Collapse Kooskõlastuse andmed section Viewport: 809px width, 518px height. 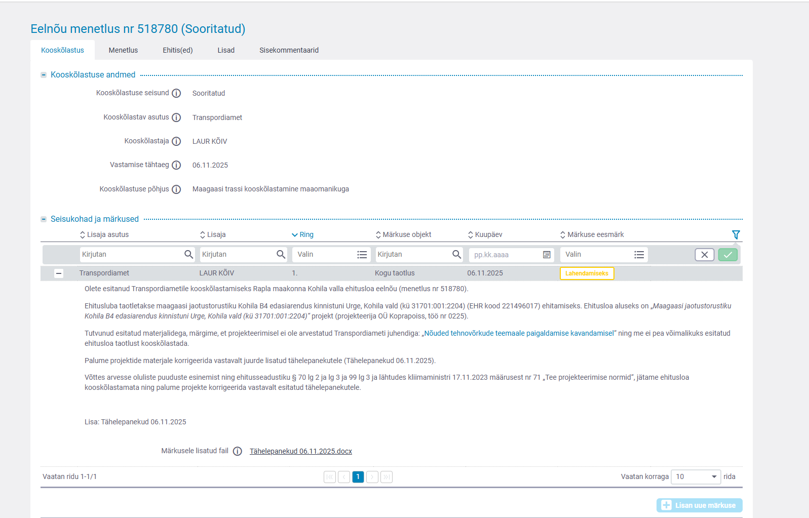(x=44, y=75)
